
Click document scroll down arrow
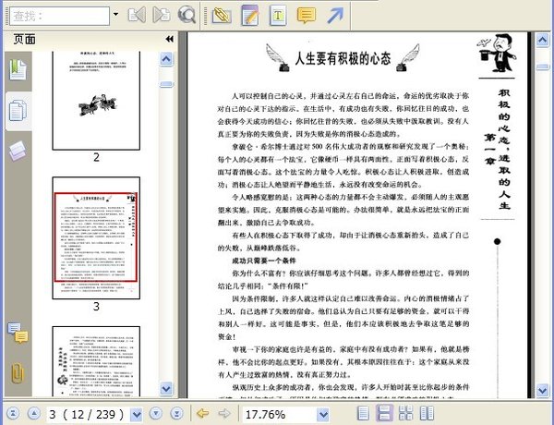pyautogui.click(x=543, y=390)
